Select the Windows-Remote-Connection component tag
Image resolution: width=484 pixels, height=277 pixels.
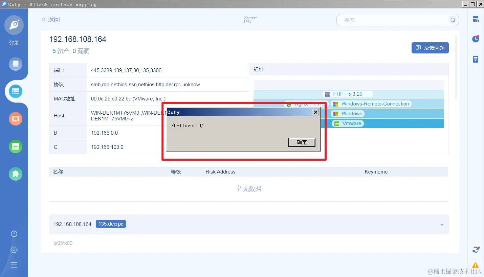coord(372,104)
